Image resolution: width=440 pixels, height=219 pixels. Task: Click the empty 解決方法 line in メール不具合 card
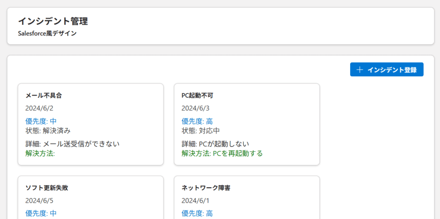click(x=40, y=153)
